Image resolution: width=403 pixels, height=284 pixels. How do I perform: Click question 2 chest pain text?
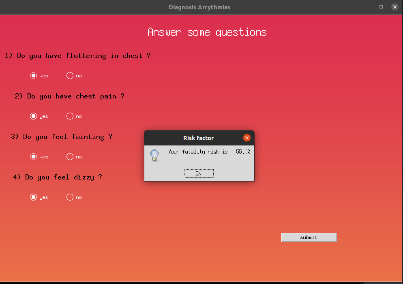pyautogui.click(x=70, y=96)
